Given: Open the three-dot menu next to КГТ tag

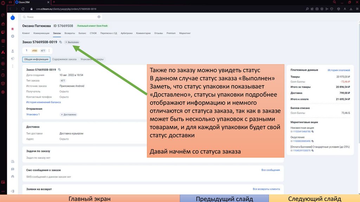Looking at the screenshot, I should pos(49,51).
